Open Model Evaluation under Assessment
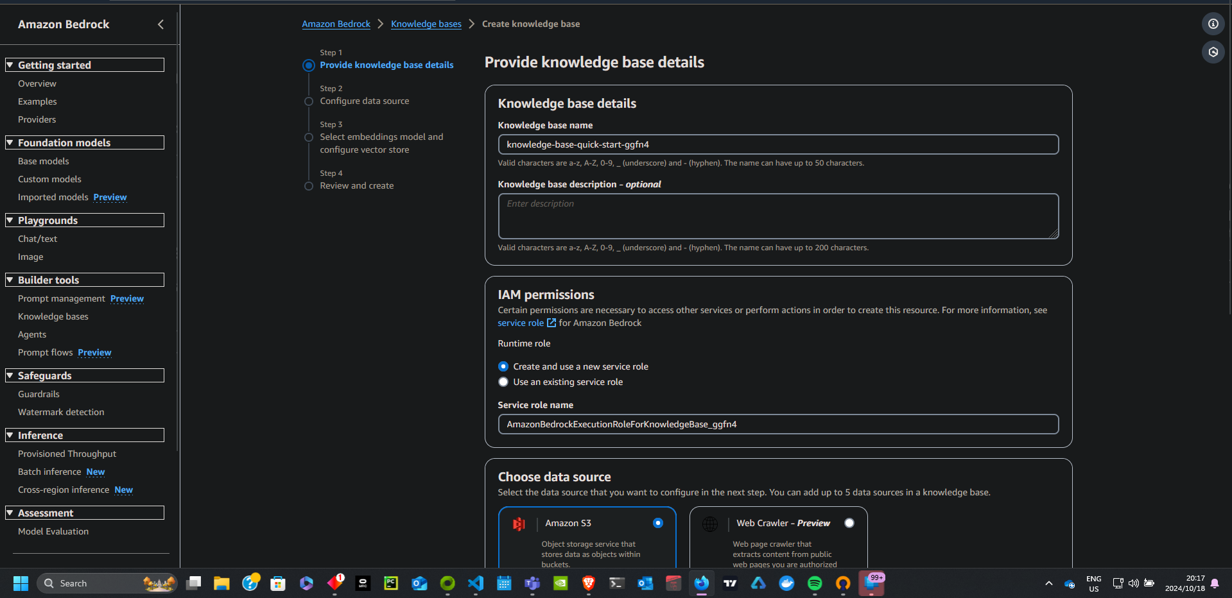Screen dimensions: 1232x598 [x=53, y=531]
